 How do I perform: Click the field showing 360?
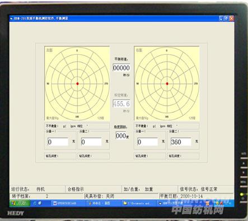coord(181,142)
